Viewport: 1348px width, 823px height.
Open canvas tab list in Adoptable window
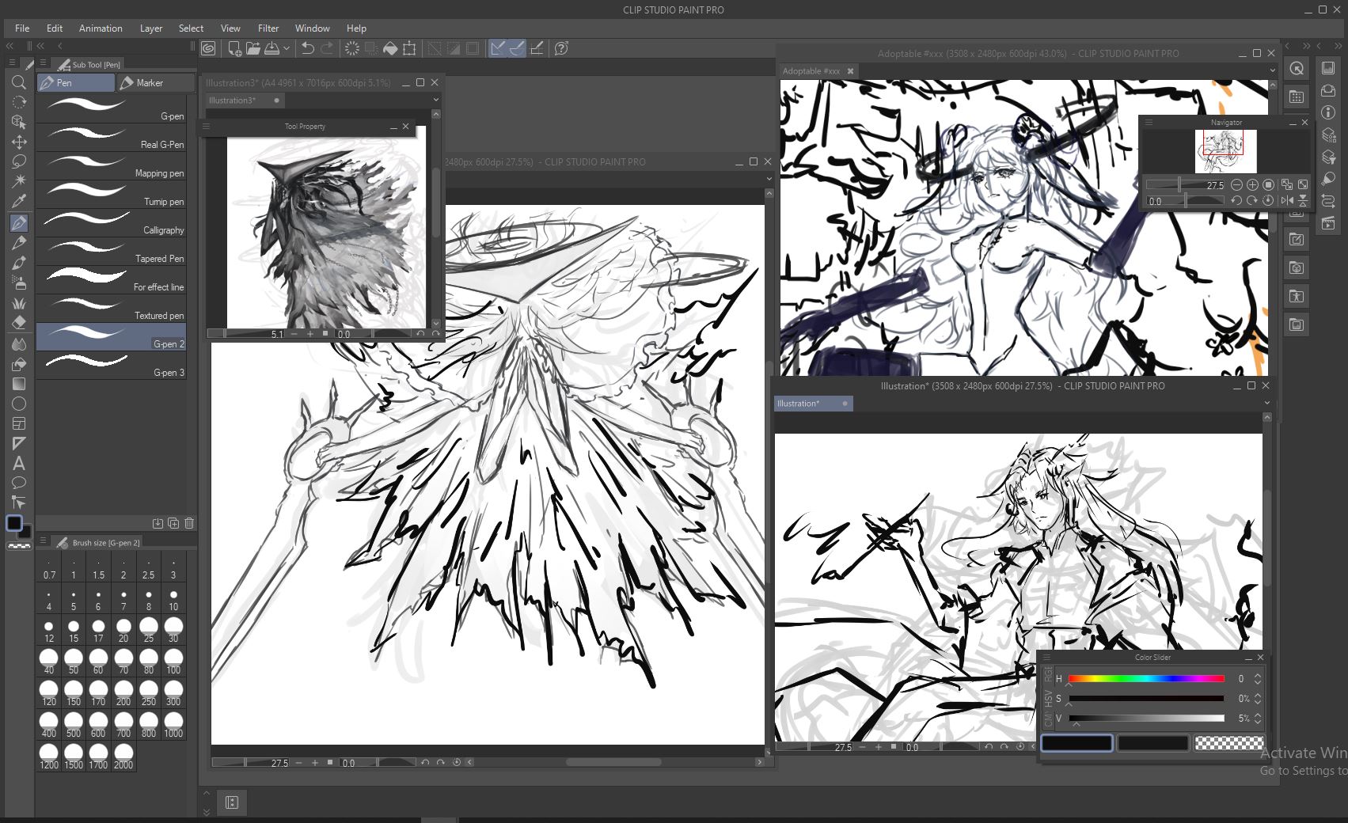pos(1272,70)
